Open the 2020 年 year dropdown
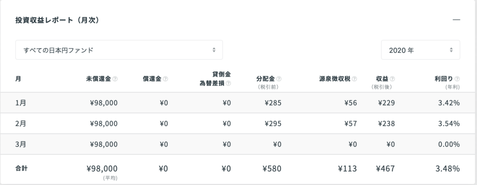 (421, 50)
